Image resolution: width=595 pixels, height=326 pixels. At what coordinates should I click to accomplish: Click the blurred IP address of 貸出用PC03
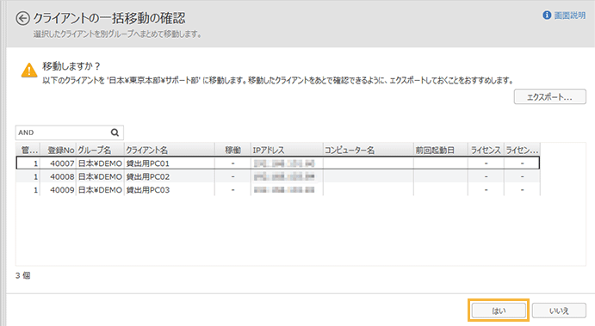coord(284,190)
